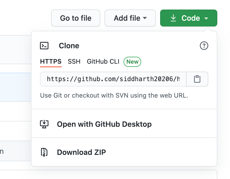Screen dimensions: 230x179
Task: Select the repository clone URL field
Action: [x=113, y=79]
